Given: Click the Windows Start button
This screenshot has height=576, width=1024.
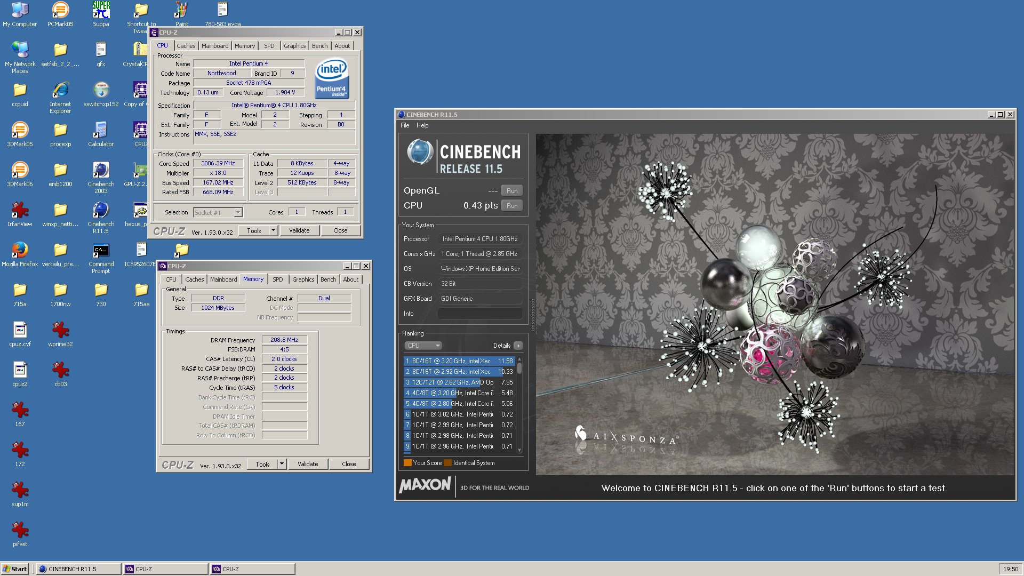Looking at the screenshot, I should click(15, 569).
